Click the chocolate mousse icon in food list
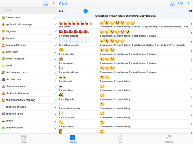Screen dimensions: 193x144 click(x=3, y=107)
